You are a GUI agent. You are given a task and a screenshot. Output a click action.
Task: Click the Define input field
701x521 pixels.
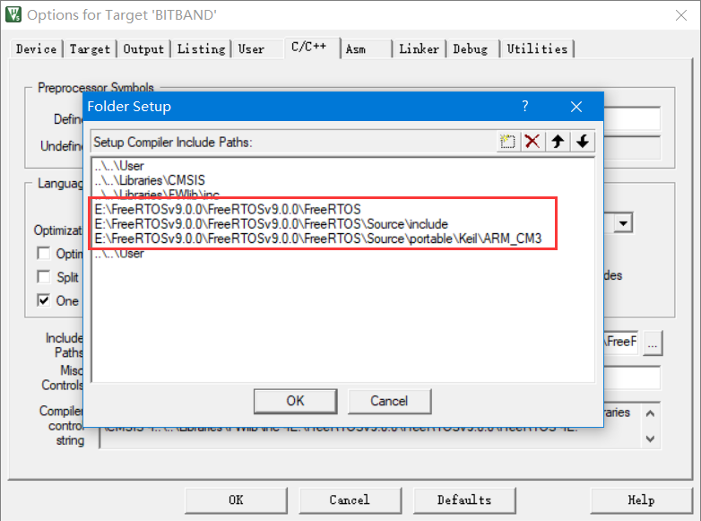632,119
